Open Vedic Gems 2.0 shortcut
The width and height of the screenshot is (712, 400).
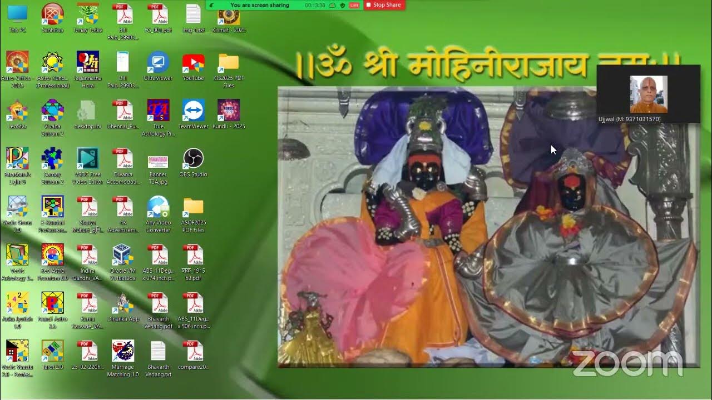pos(17,214)
